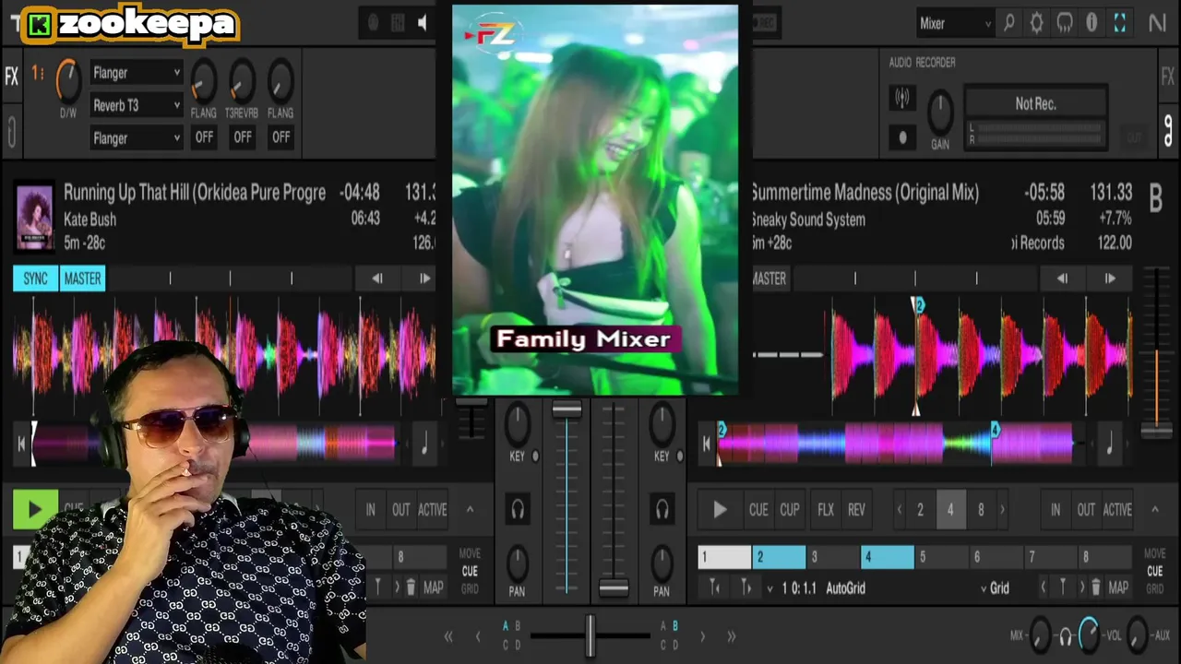
Task: Click the Deck B key lock note icon
Action: [1109, 444]
